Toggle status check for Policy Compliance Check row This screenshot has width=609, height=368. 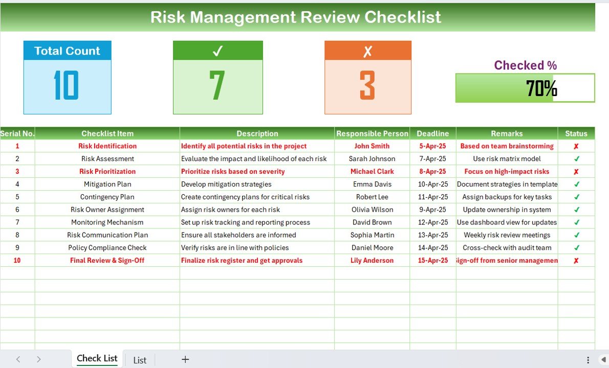(576, 248)
